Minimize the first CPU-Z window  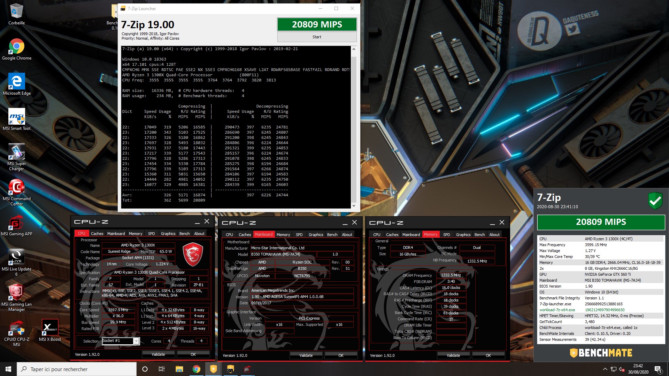click(x=197, y=222)
